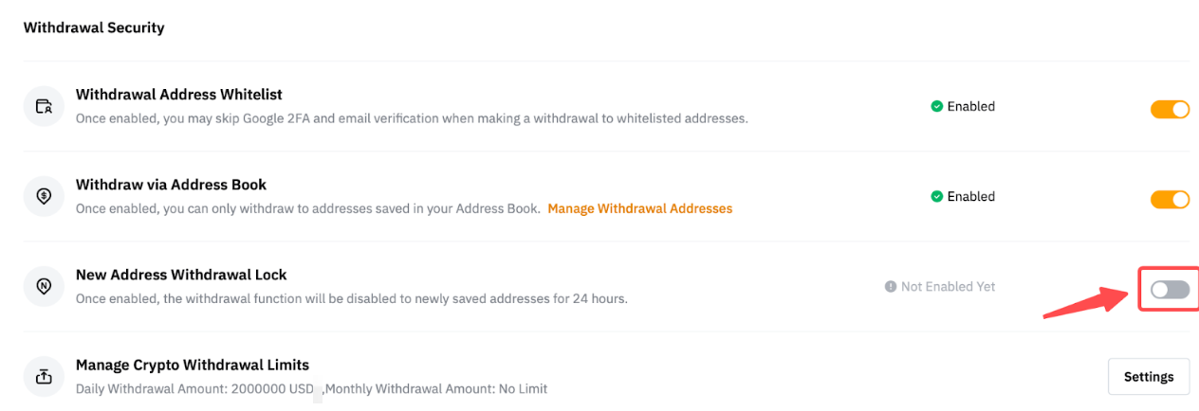Screen dimensions: 1199x411
Task: Disable the Withdrawal Address Whitelist toggle
Action: coord(1170,110)
